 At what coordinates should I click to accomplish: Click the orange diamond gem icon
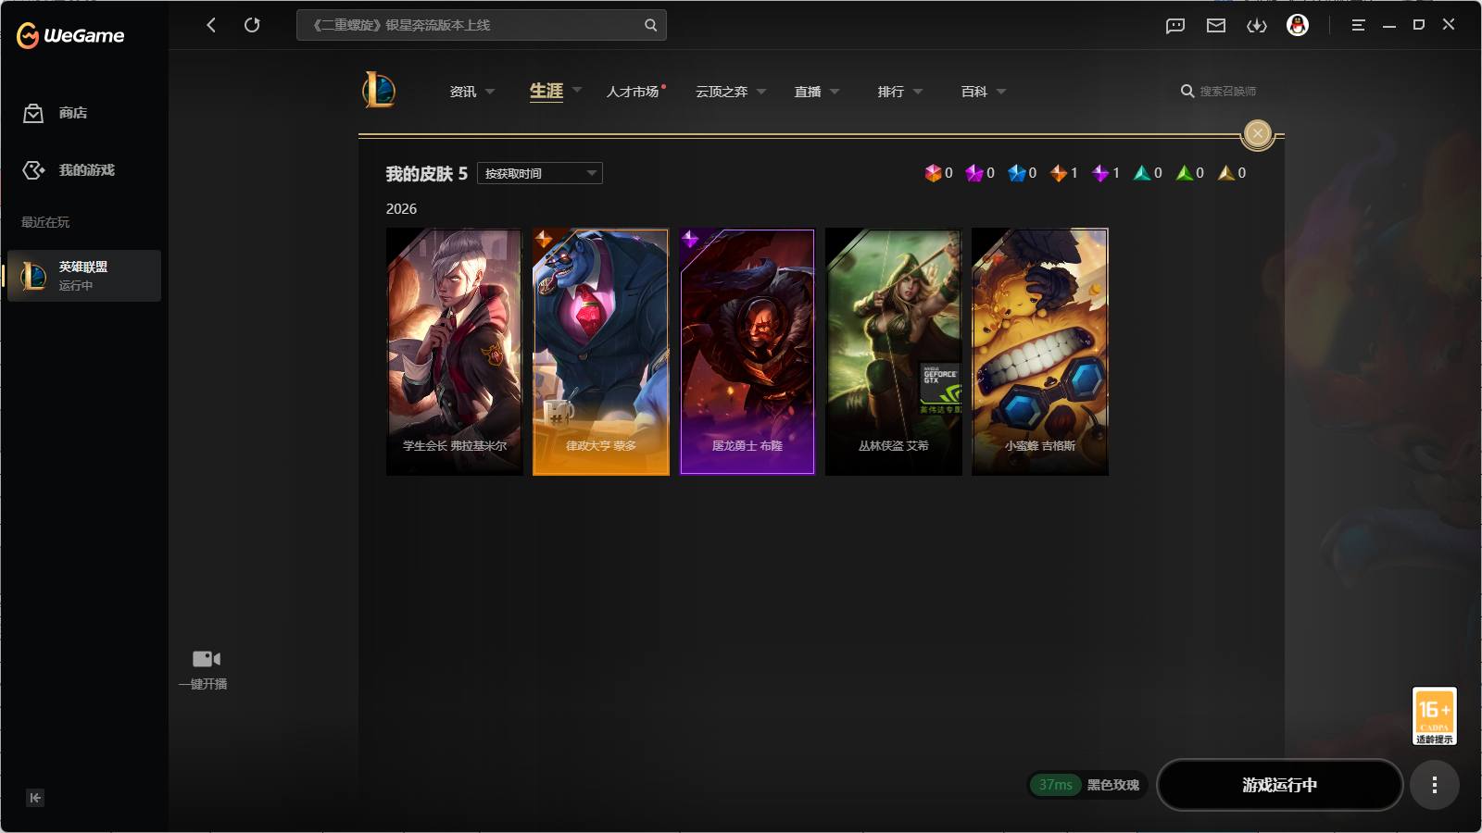pyautogui.click(x=1059, y=173)
